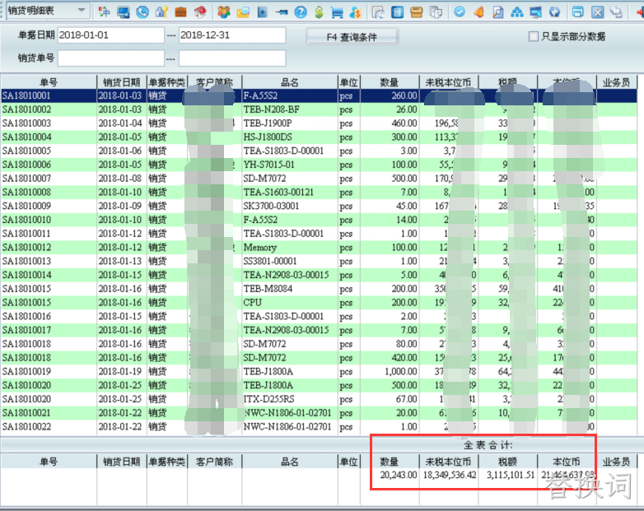
Task: Click the blue circular refresh arrows icon
Action: pyautogui.click(x=554, y=12)
